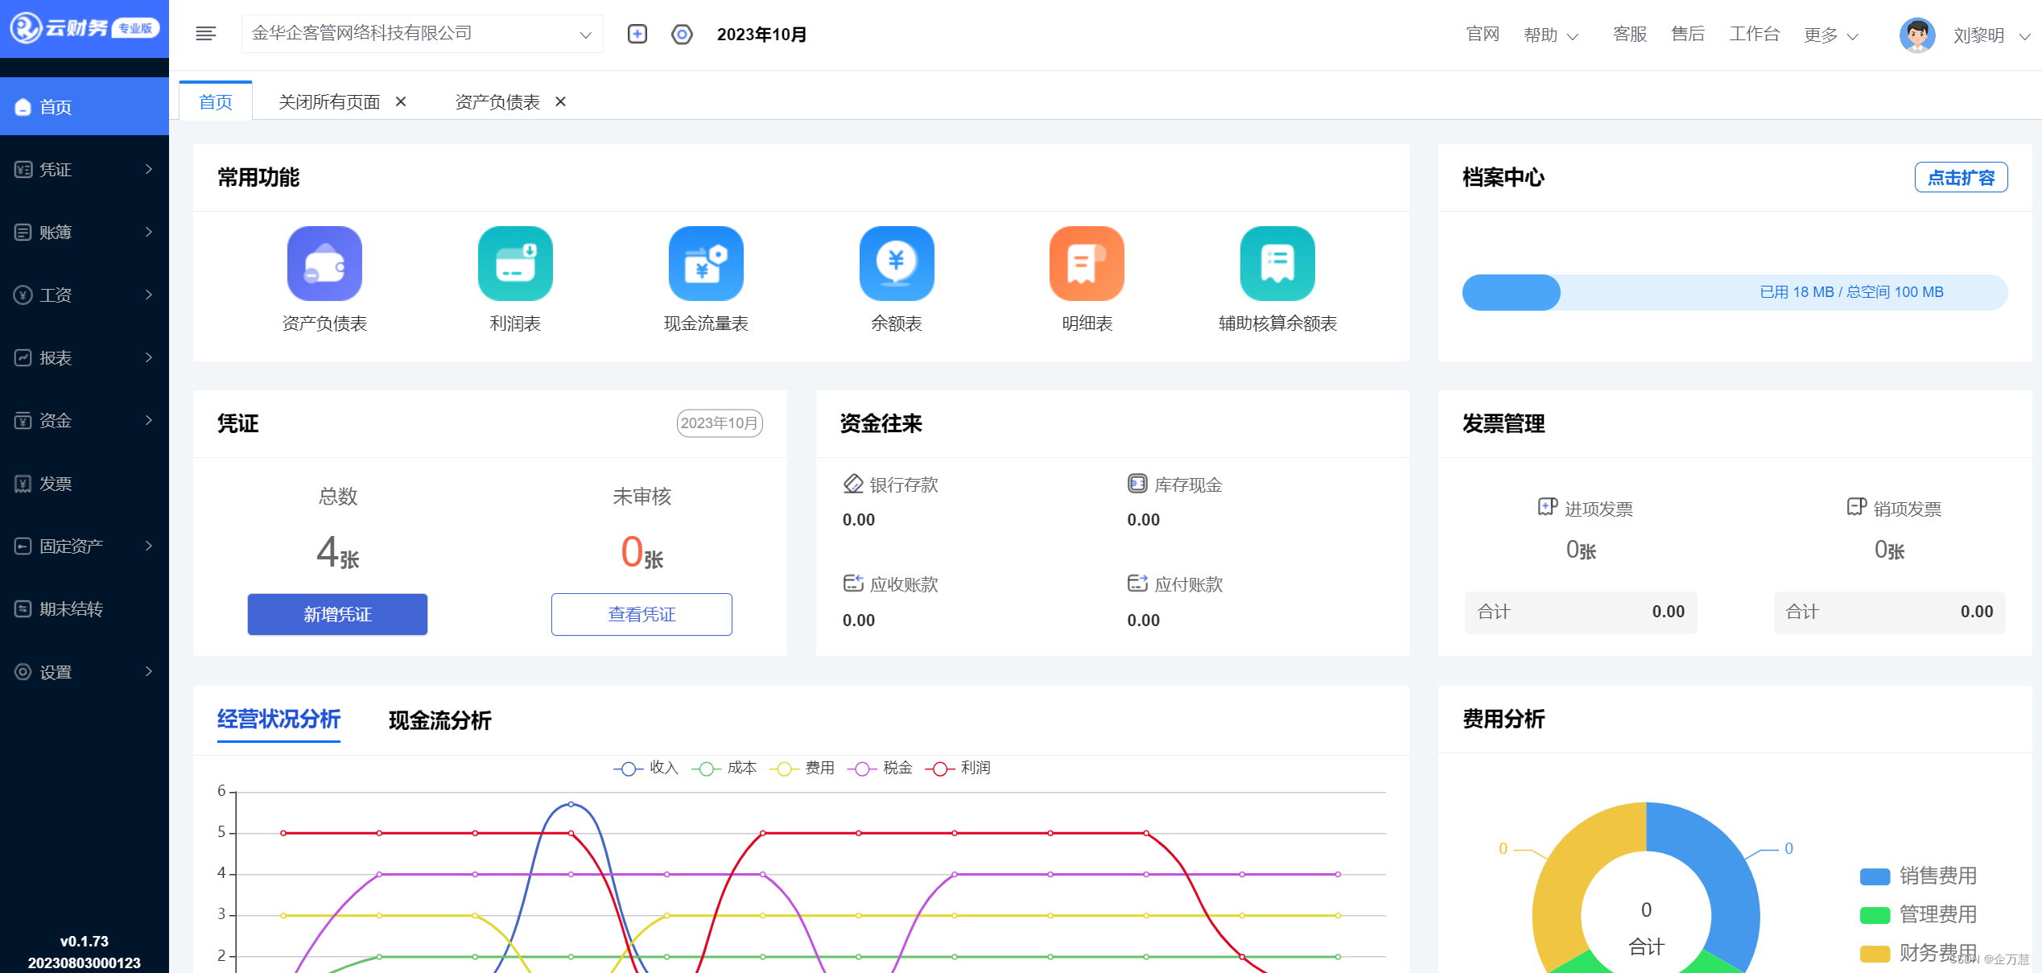Click the 新增凭证 button
2042x973 pixels.
[x=337, y=614]
